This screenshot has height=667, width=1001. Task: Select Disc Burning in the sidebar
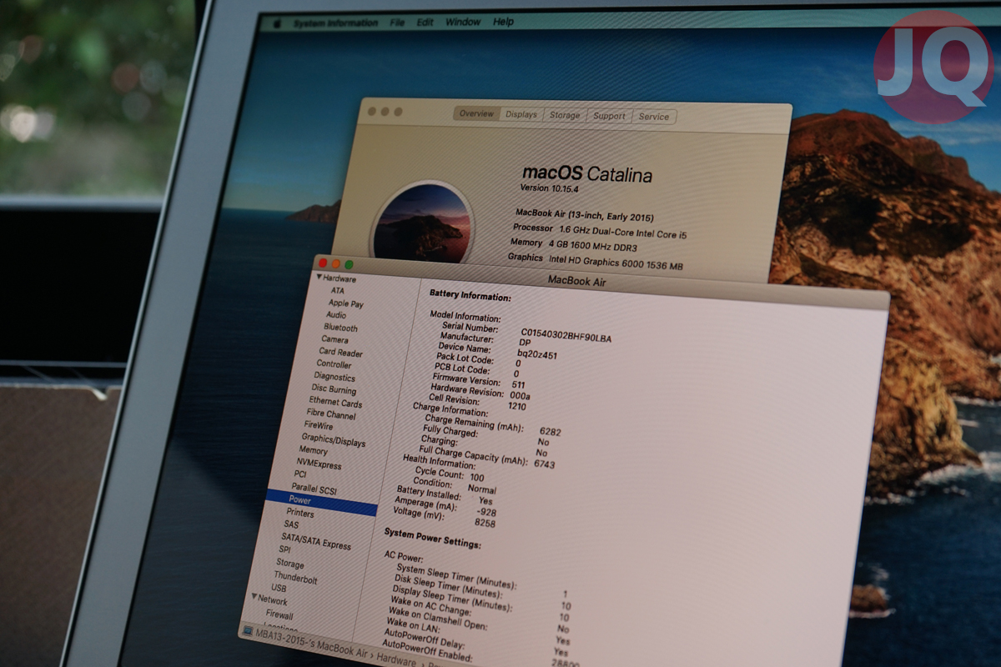pyautogui.click(x=334, y=389)
